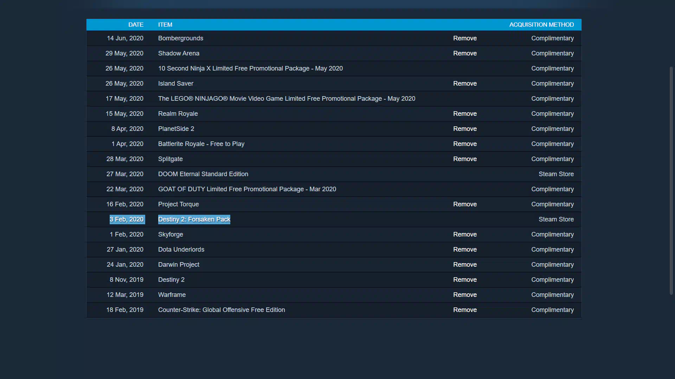
Task: Click the date 27 Mar, 2020
Action: pos(125,174)
